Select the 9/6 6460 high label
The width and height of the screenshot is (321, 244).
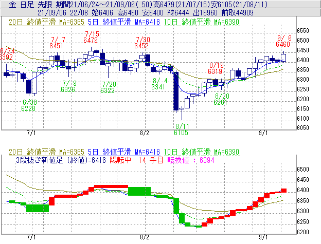coord(283,41)
